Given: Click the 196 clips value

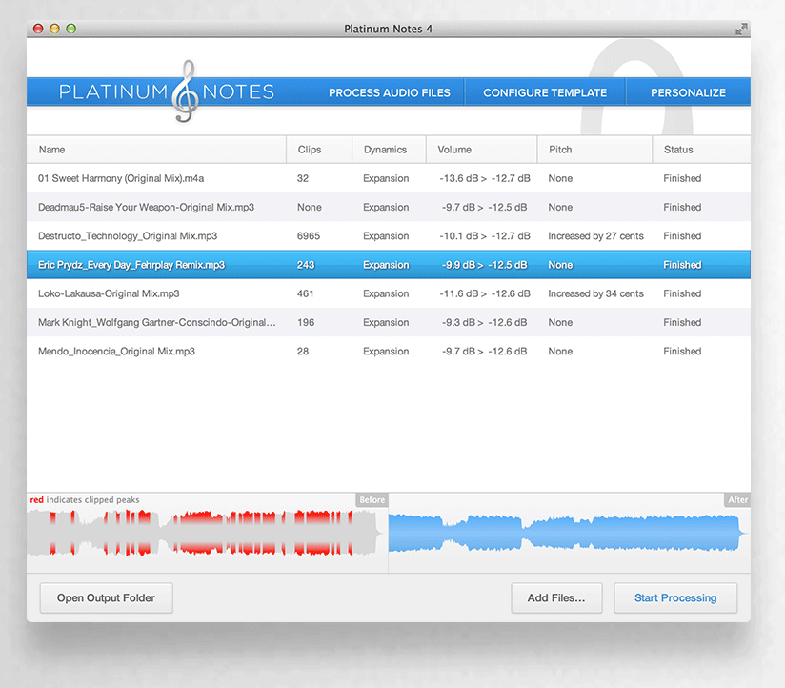Looking at the screenshot, I should pyautogui.click(x=306, y=322).
